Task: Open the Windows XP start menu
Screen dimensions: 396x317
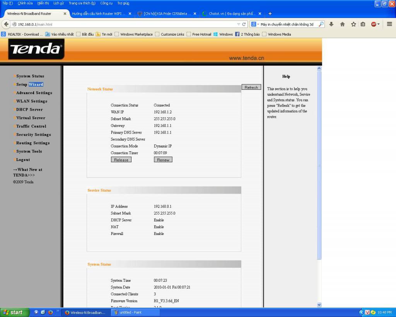Action: click(15, 312)
